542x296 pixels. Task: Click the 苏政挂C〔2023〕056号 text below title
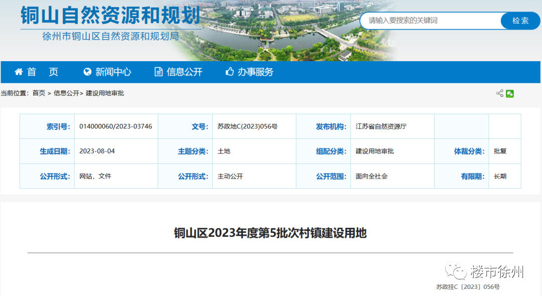point(468,286)
